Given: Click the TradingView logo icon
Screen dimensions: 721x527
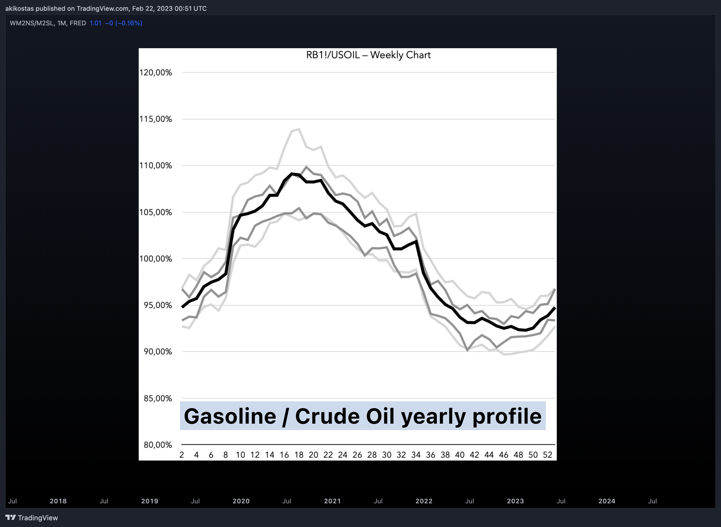Looking at the screenshot, I should tap(10, 517).
